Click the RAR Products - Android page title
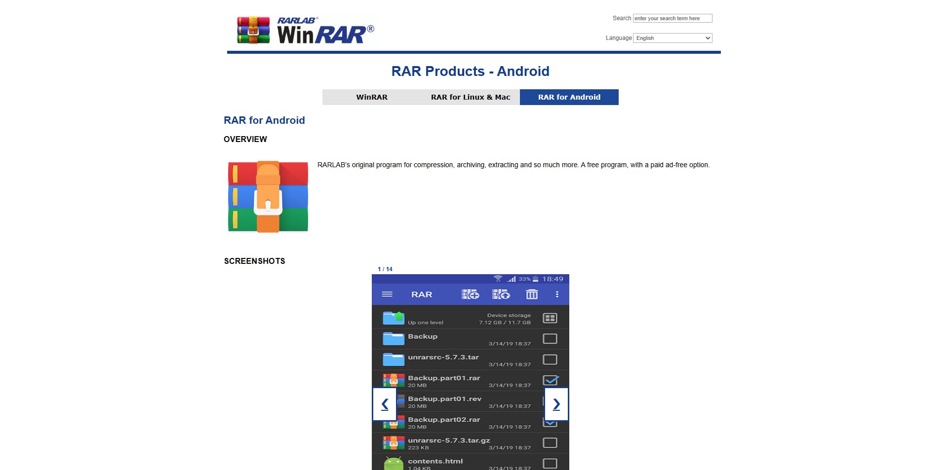 pyautogui.click(x=471, y=71)
